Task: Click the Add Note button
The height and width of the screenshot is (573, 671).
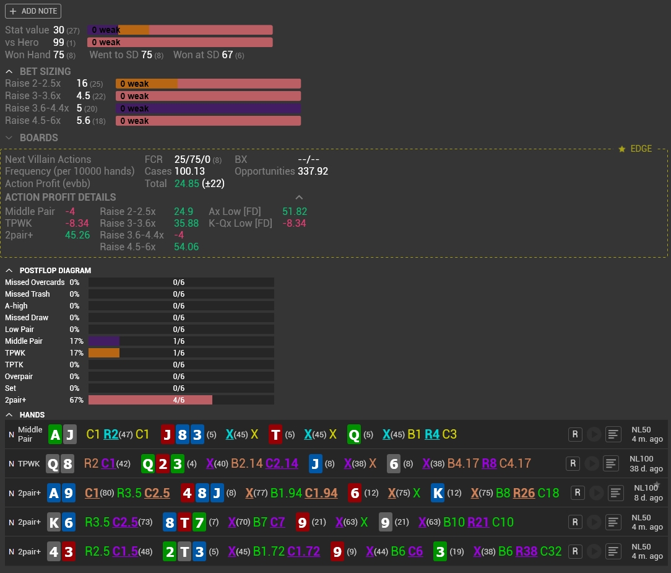Action: point(33,11)
